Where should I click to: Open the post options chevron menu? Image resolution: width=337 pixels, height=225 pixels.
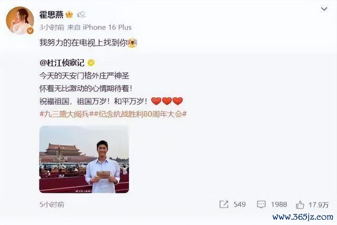324,9
